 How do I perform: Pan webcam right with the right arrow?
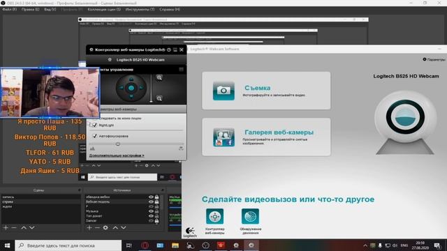(141, 88)
